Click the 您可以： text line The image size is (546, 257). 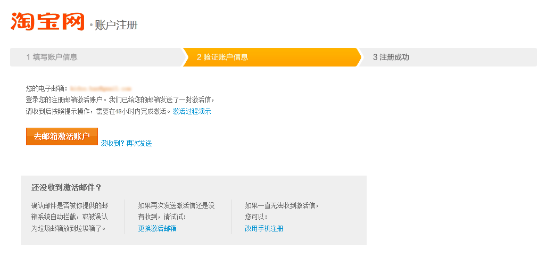257,217
